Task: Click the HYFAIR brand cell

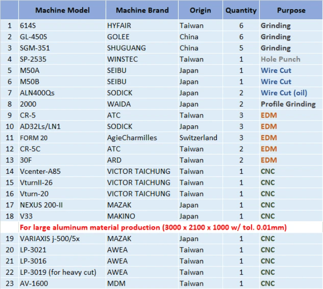Action: pos(142,25)
